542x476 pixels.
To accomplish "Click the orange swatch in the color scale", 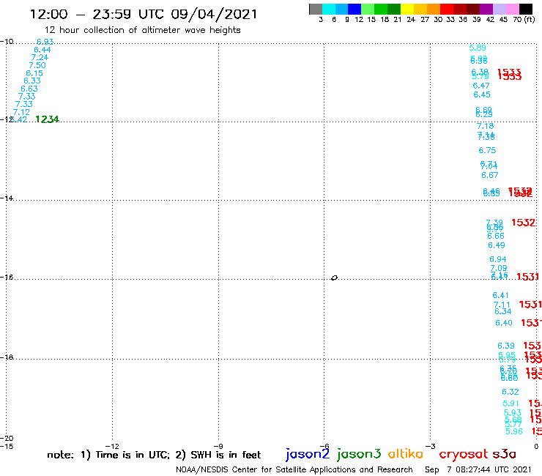I will tap(434, 9).
